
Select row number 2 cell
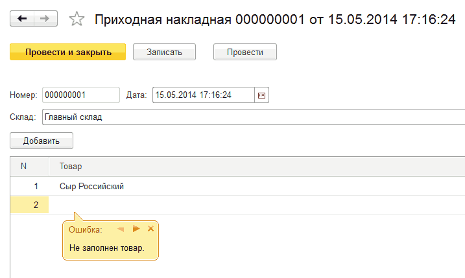[30, 205]
